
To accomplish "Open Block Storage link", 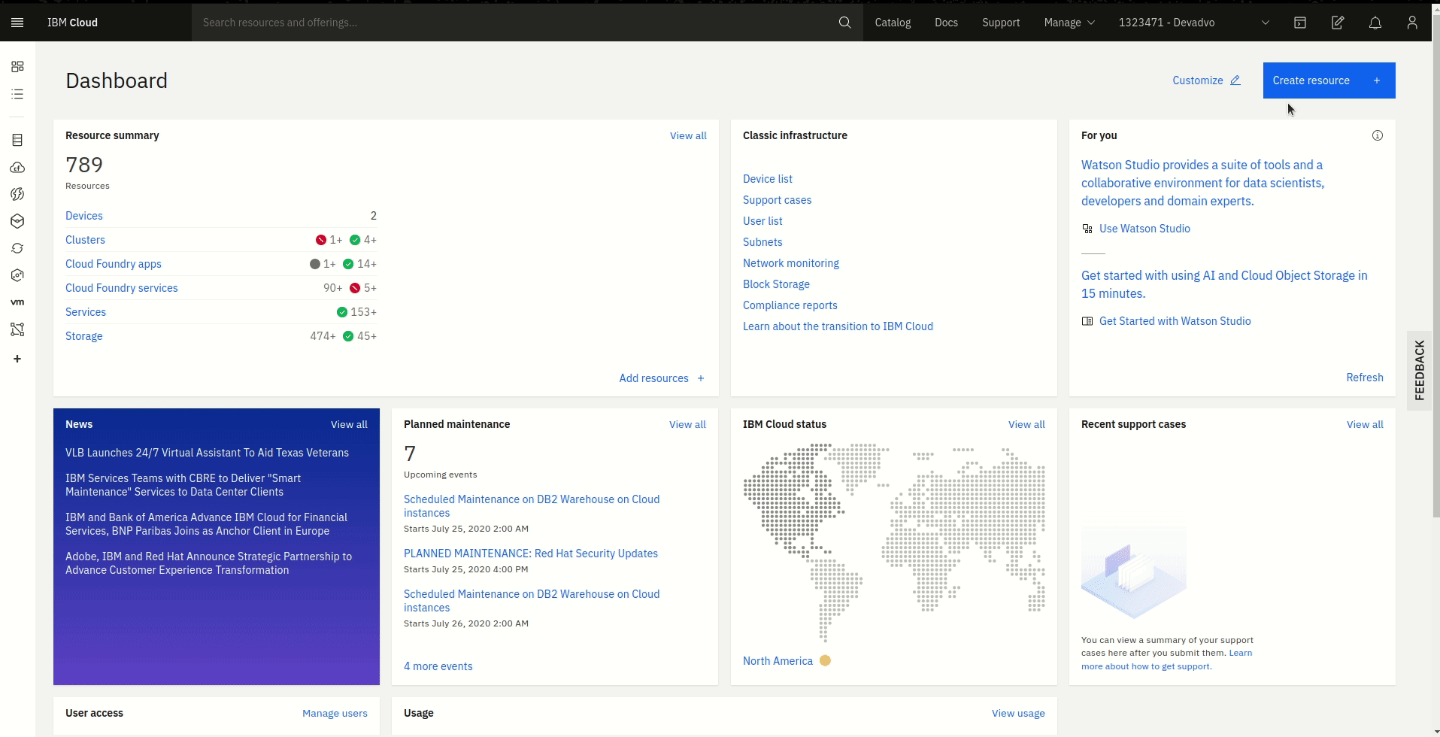I will (776, 284).
